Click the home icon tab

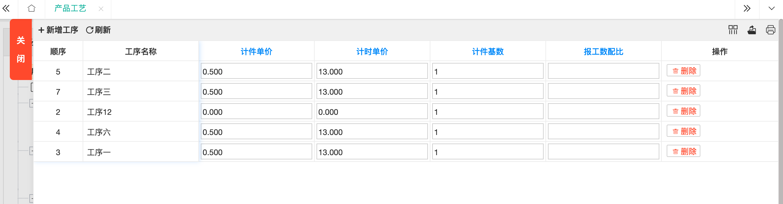coord(32,9)
